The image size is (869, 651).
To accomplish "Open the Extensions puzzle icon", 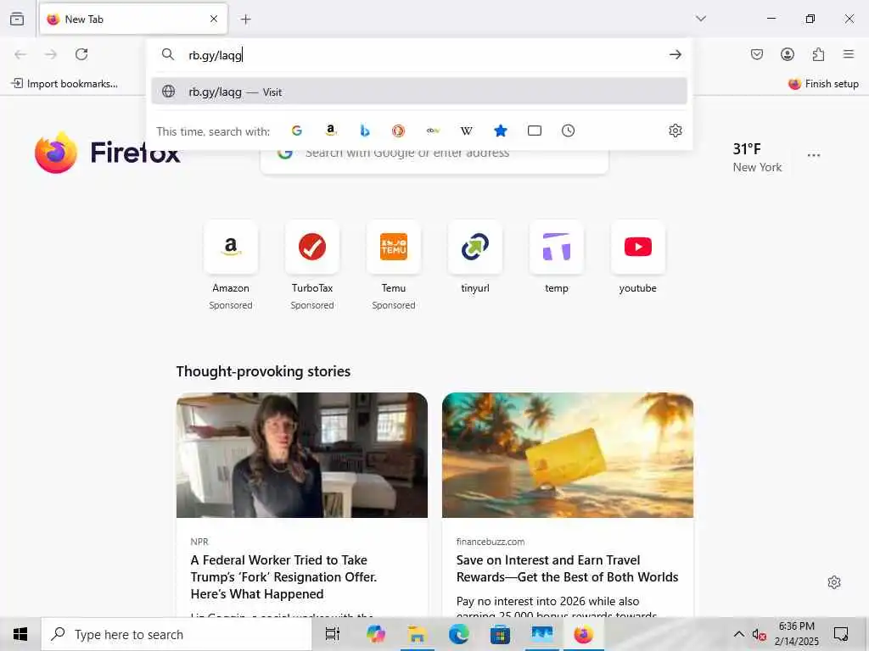I will (x=818, y=54).
